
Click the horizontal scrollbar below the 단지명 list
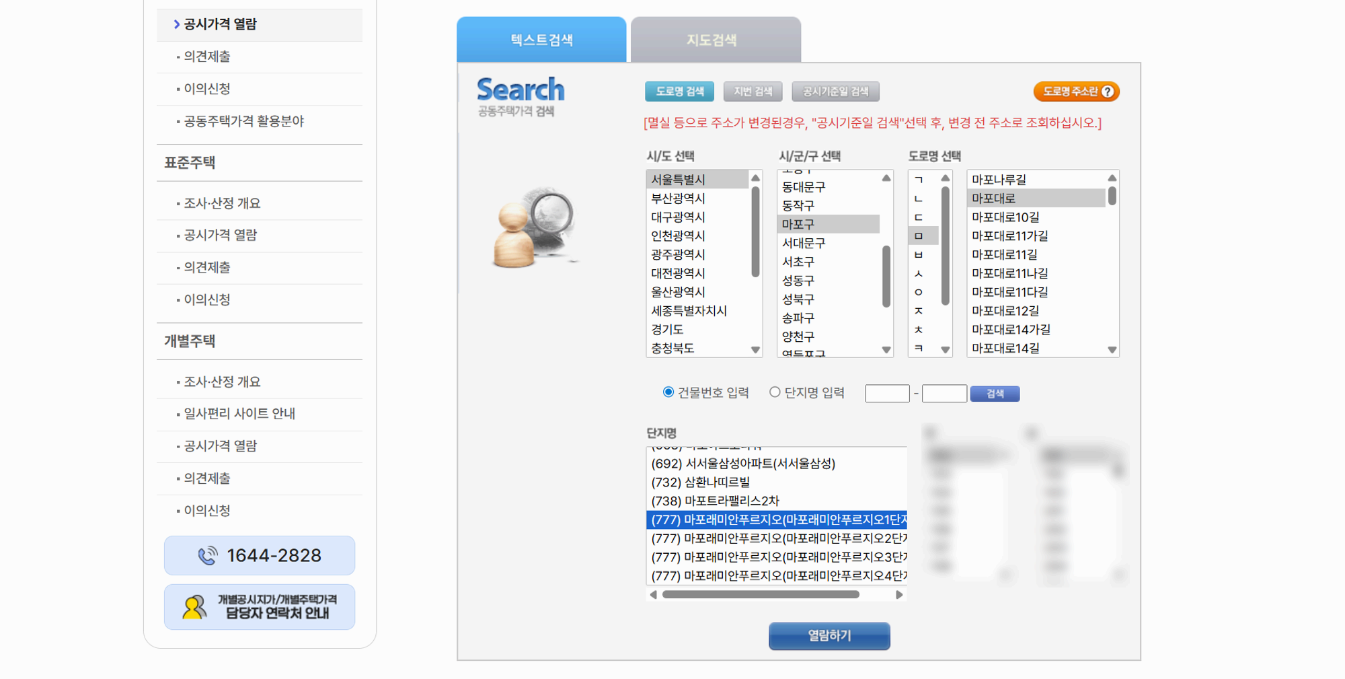point(760,594)
